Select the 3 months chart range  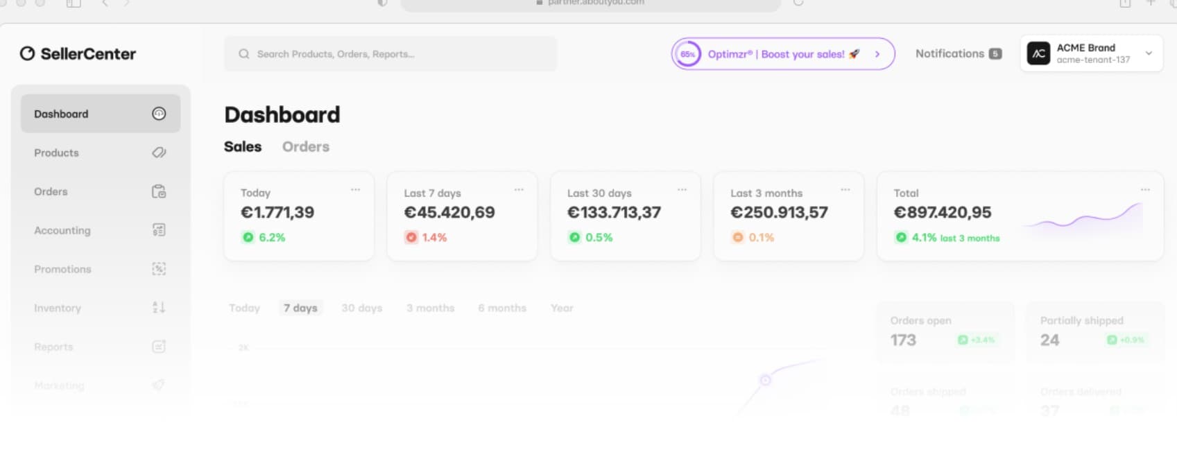(x=431, y=308)
